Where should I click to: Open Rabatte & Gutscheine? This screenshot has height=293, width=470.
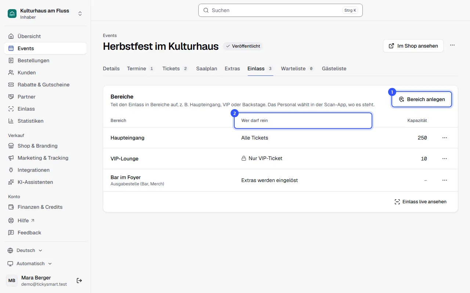pyautogui.click(x=46, y=85)
